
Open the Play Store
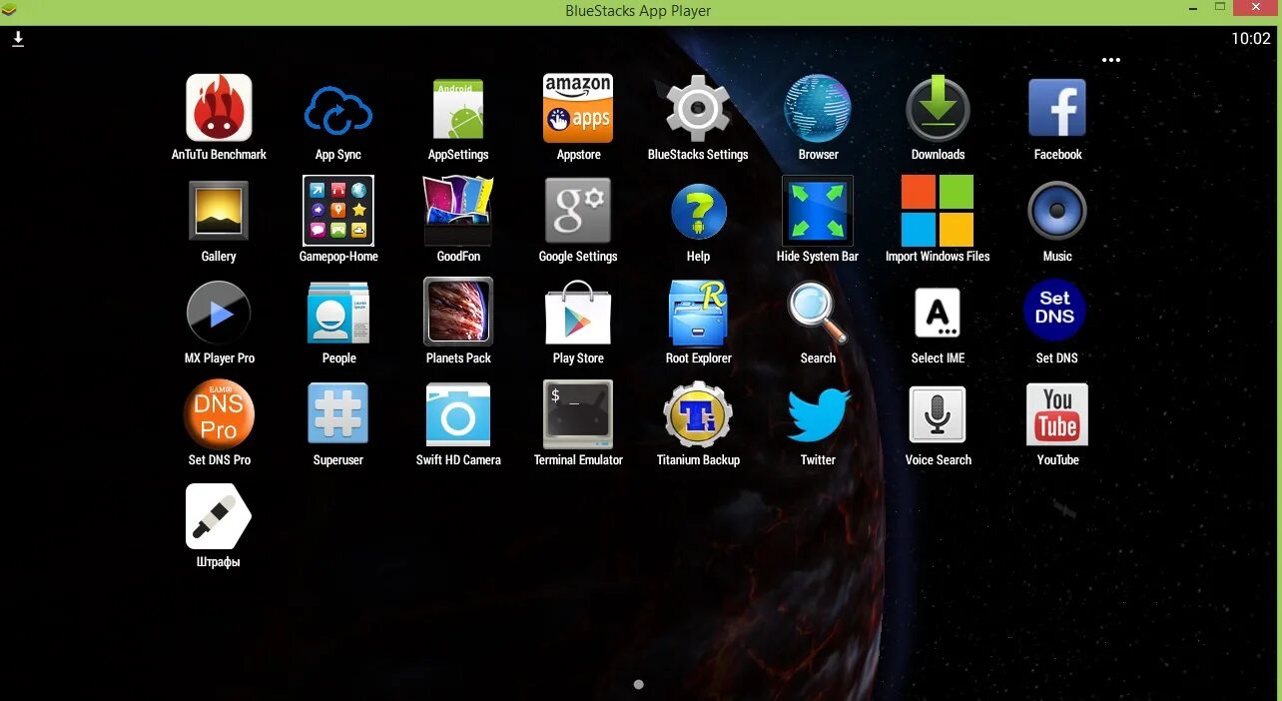click(x=578, y=313)
